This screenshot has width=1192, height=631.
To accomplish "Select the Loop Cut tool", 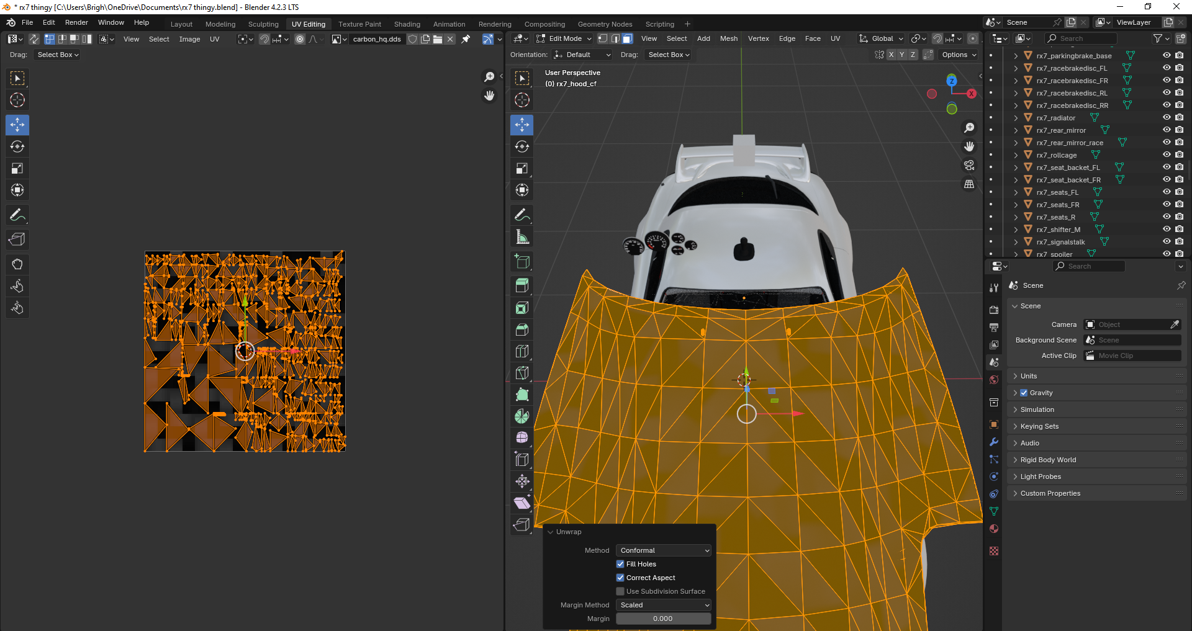I will tap(522, 351).
